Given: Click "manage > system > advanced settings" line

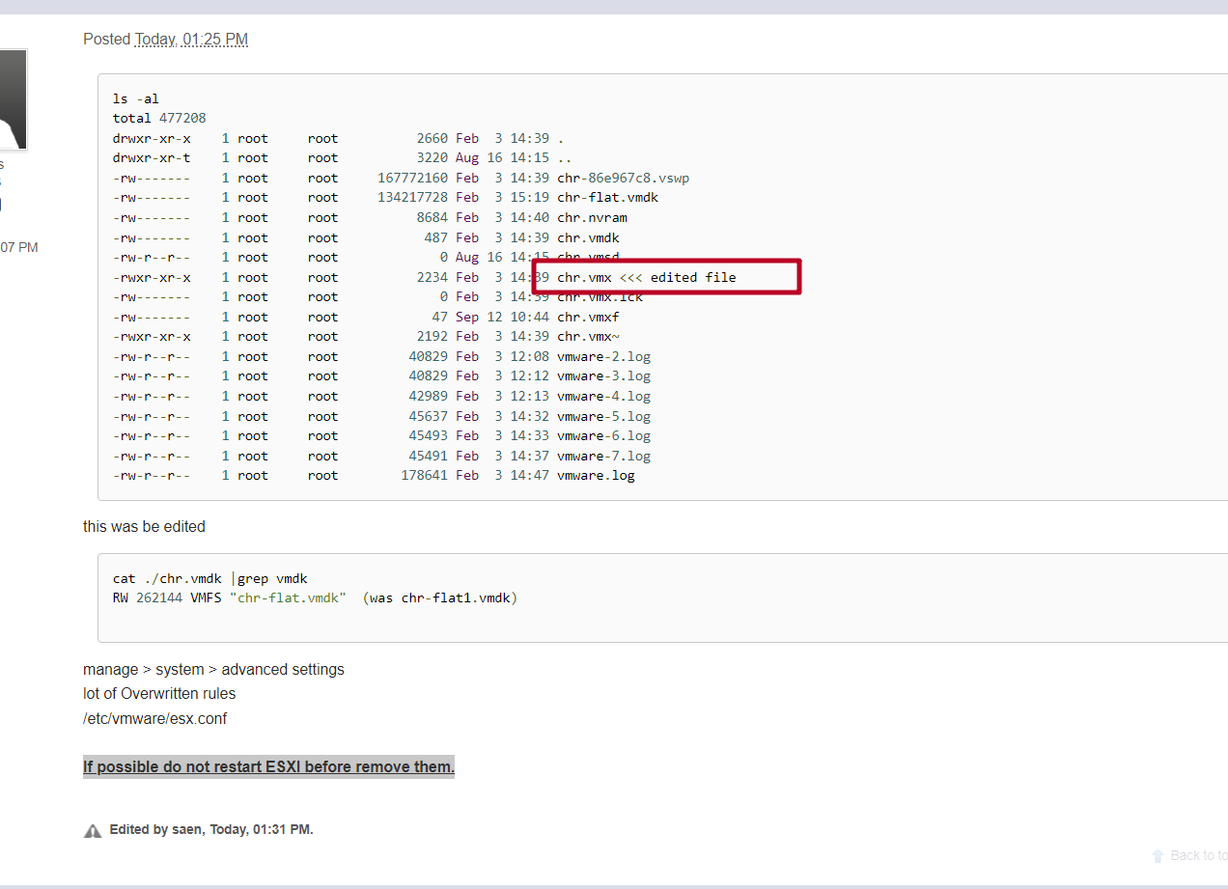Looking at the screenshot, I should tap(213, 669).
